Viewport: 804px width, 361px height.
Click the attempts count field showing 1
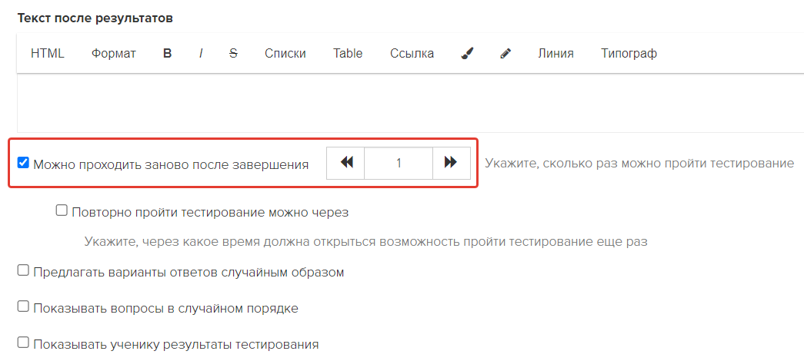pyautogui.click(x=399, y=163)
